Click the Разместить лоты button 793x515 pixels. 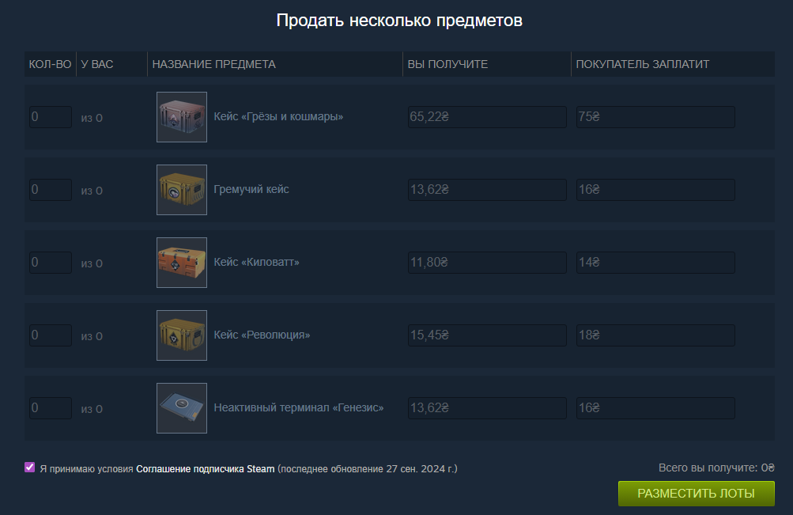(696, 494)
